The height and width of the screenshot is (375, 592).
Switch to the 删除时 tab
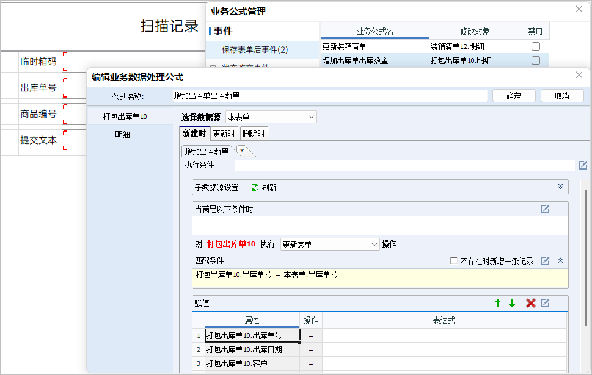(x=254, y=134)
